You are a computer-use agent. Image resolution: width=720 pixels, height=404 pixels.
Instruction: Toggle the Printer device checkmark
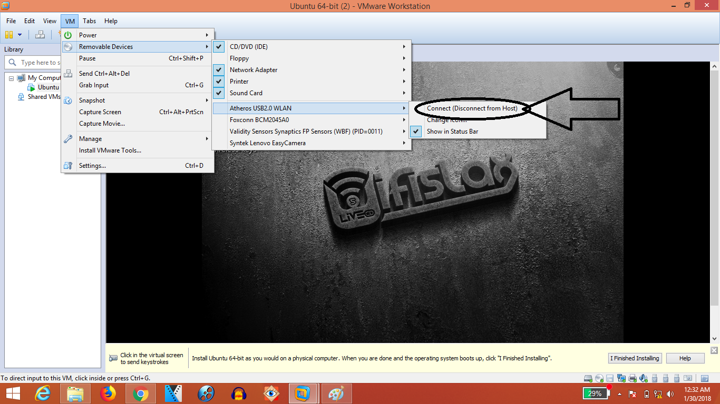(219, 82)
